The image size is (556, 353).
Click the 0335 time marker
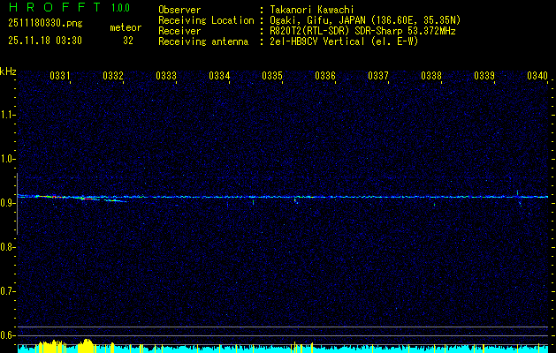point(272,76)
